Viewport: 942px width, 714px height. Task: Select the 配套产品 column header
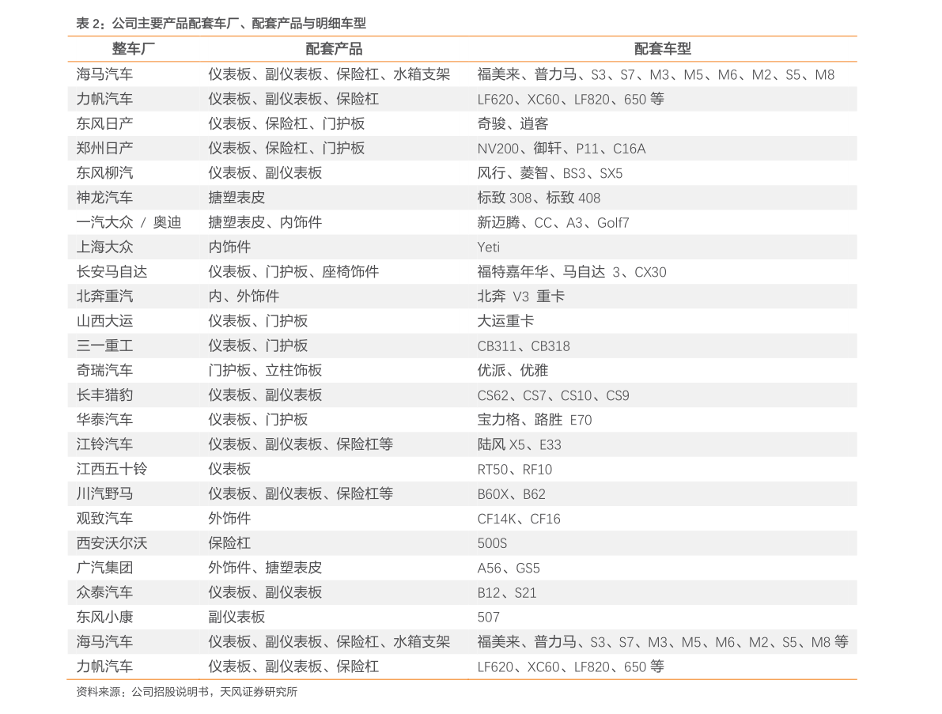pyautogui.click(x=334, y=49)
